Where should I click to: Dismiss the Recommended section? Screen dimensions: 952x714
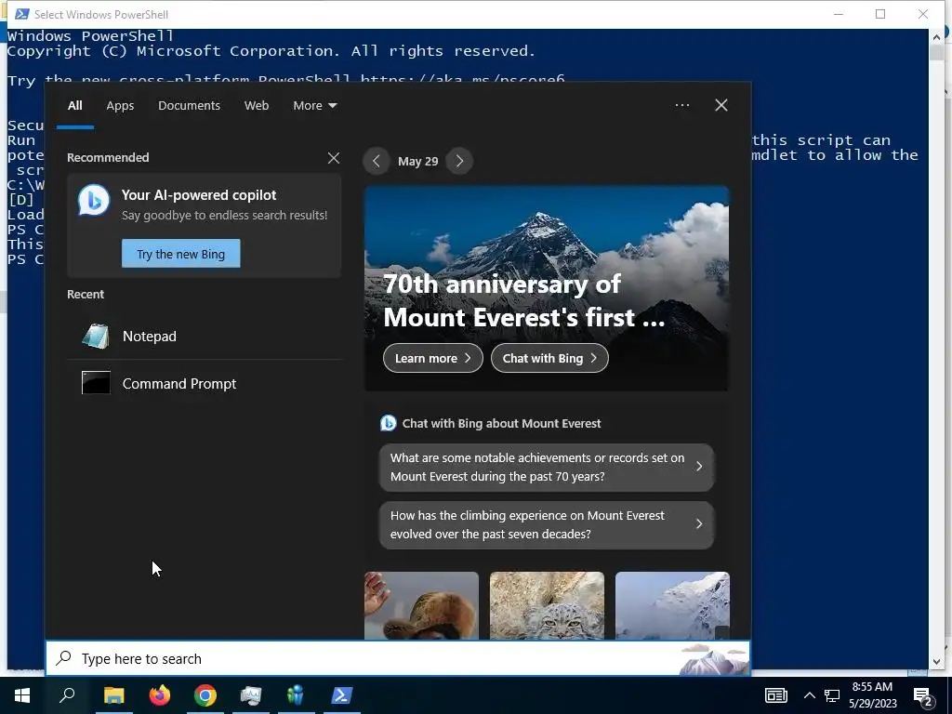pyautogui.click(x=334, y=158)
